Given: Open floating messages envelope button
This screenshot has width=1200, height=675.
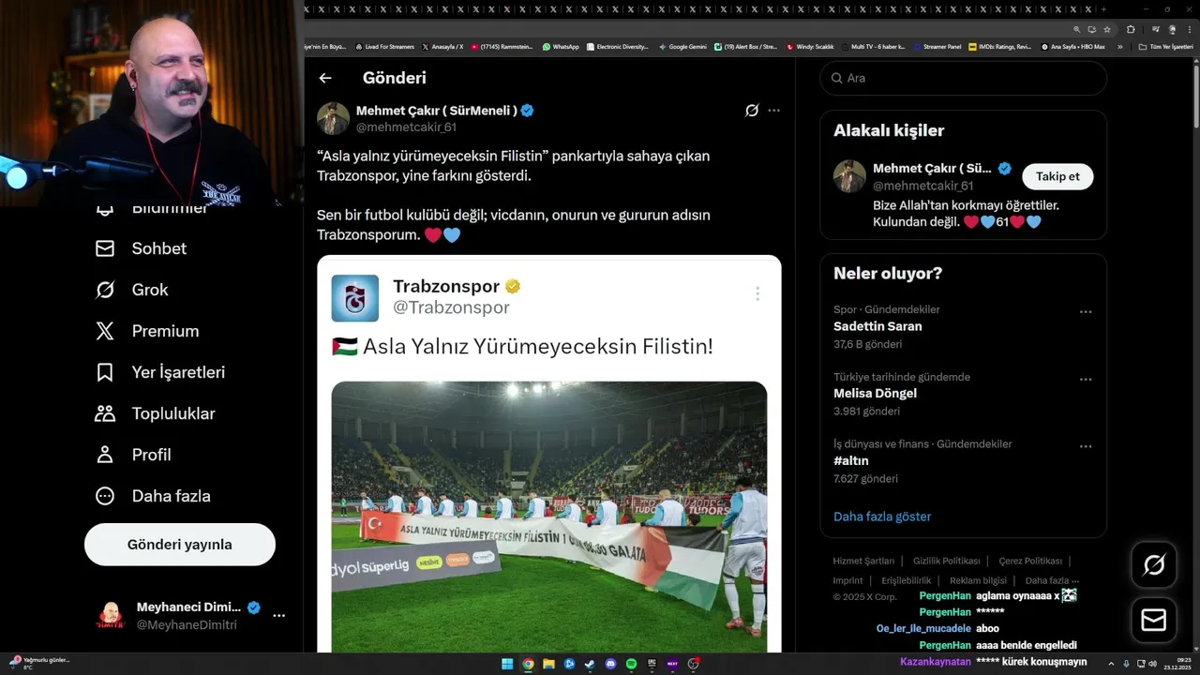Looking at the screenshot, I should coord(1154,621).
